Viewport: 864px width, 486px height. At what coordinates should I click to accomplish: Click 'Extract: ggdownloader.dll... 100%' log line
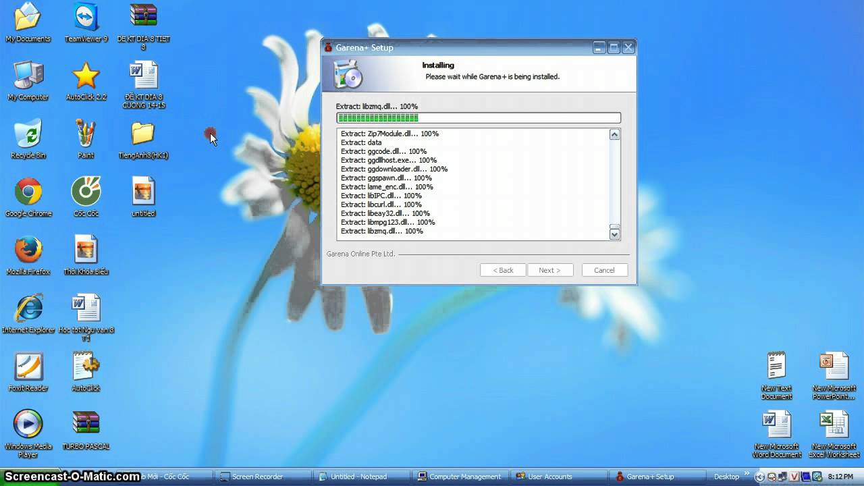[x=394, y=169]
